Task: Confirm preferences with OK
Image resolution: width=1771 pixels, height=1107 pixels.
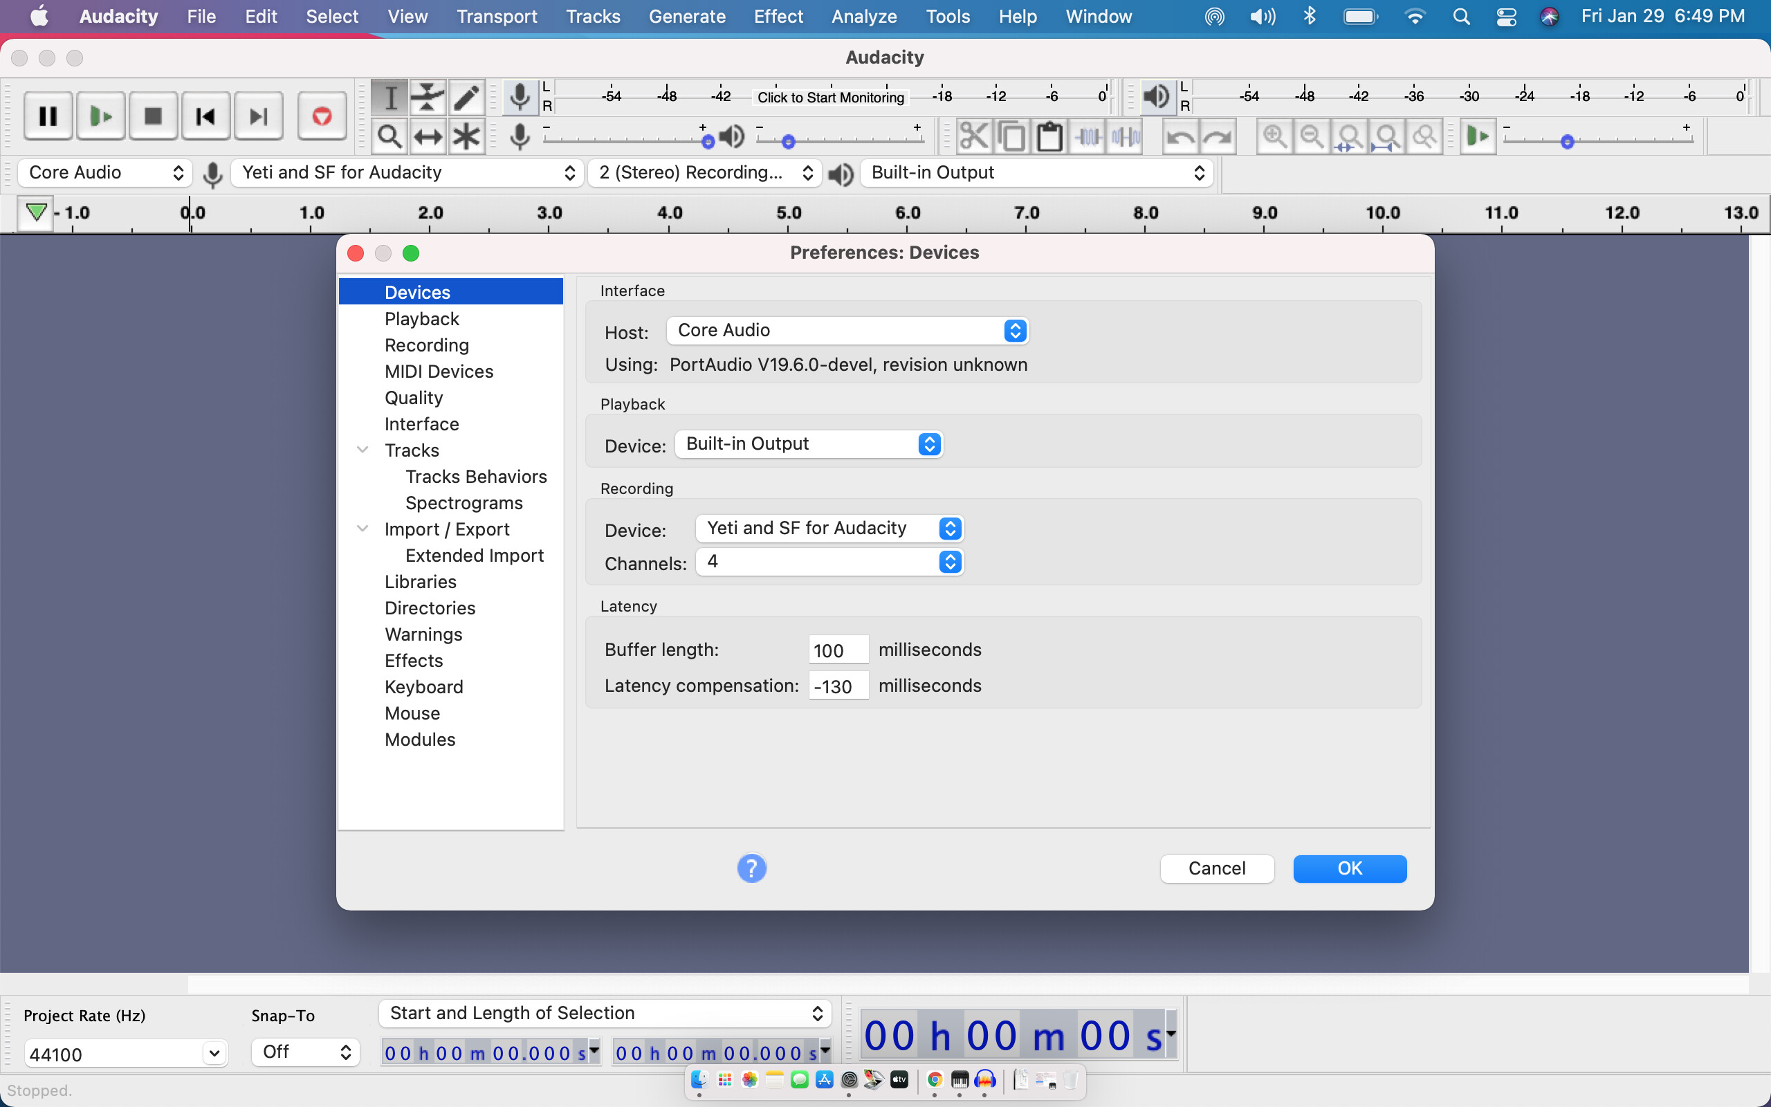Action: [x=1350, y=868]
